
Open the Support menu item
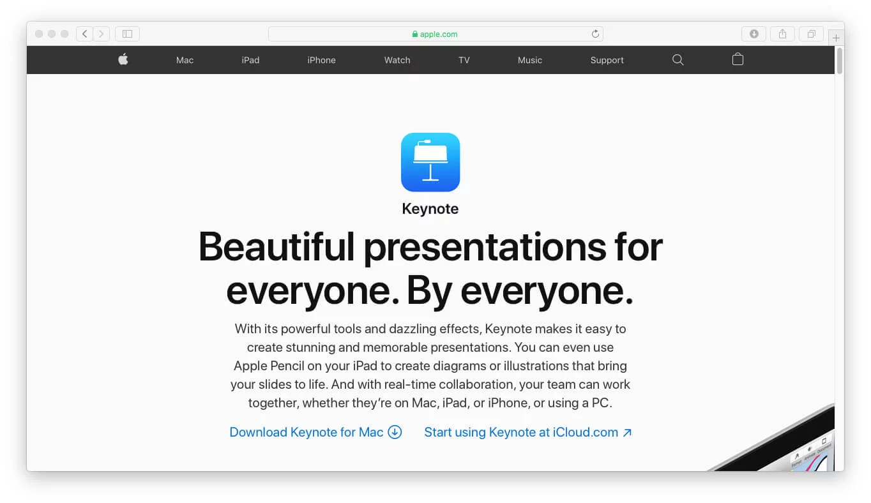[607, 60]
